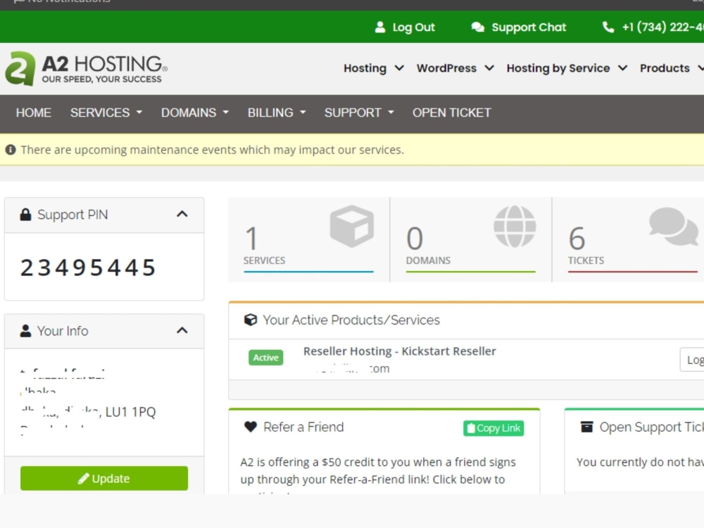Click the Support Chat speech icon
Screen dimensions: 704x528
coord(478,27)
